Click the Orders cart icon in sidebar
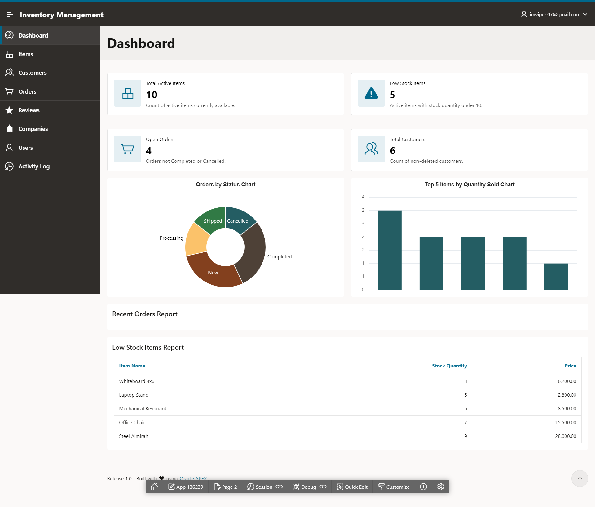 coord(9,91)
